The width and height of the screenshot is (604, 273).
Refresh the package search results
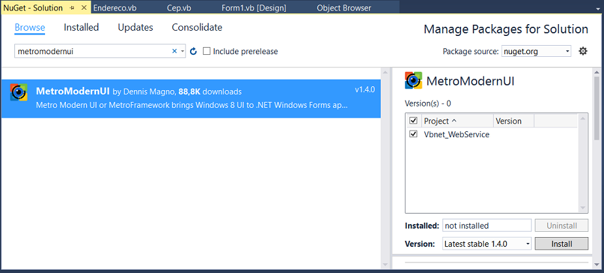coord(193,51)
